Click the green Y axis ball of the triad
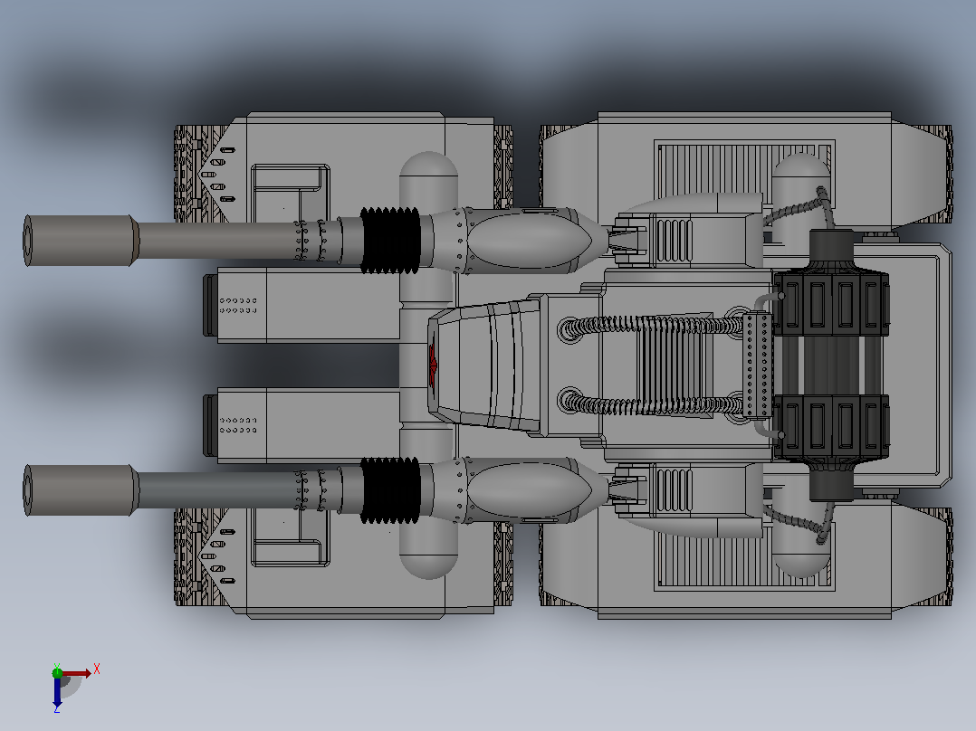This screenshot has width=976, height=731. (57, 672)
